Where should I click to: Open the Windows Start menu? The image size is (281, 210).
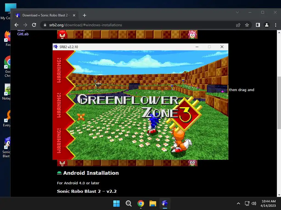116,203
